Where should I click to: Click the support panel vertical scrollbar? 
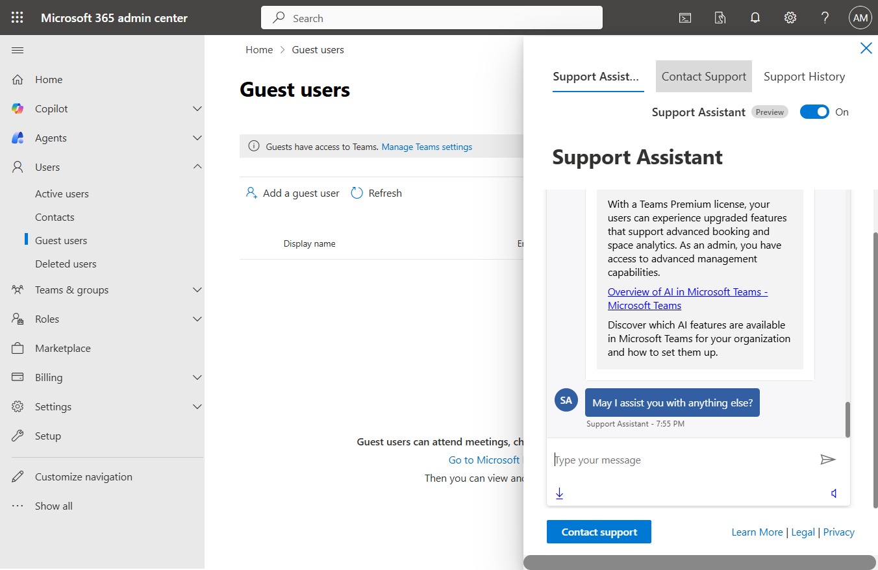(x=875, y=370)
